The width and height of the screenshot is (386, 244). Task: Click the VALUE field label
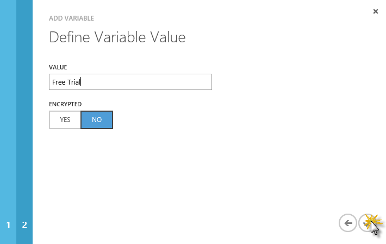click(x=58, y=67)
